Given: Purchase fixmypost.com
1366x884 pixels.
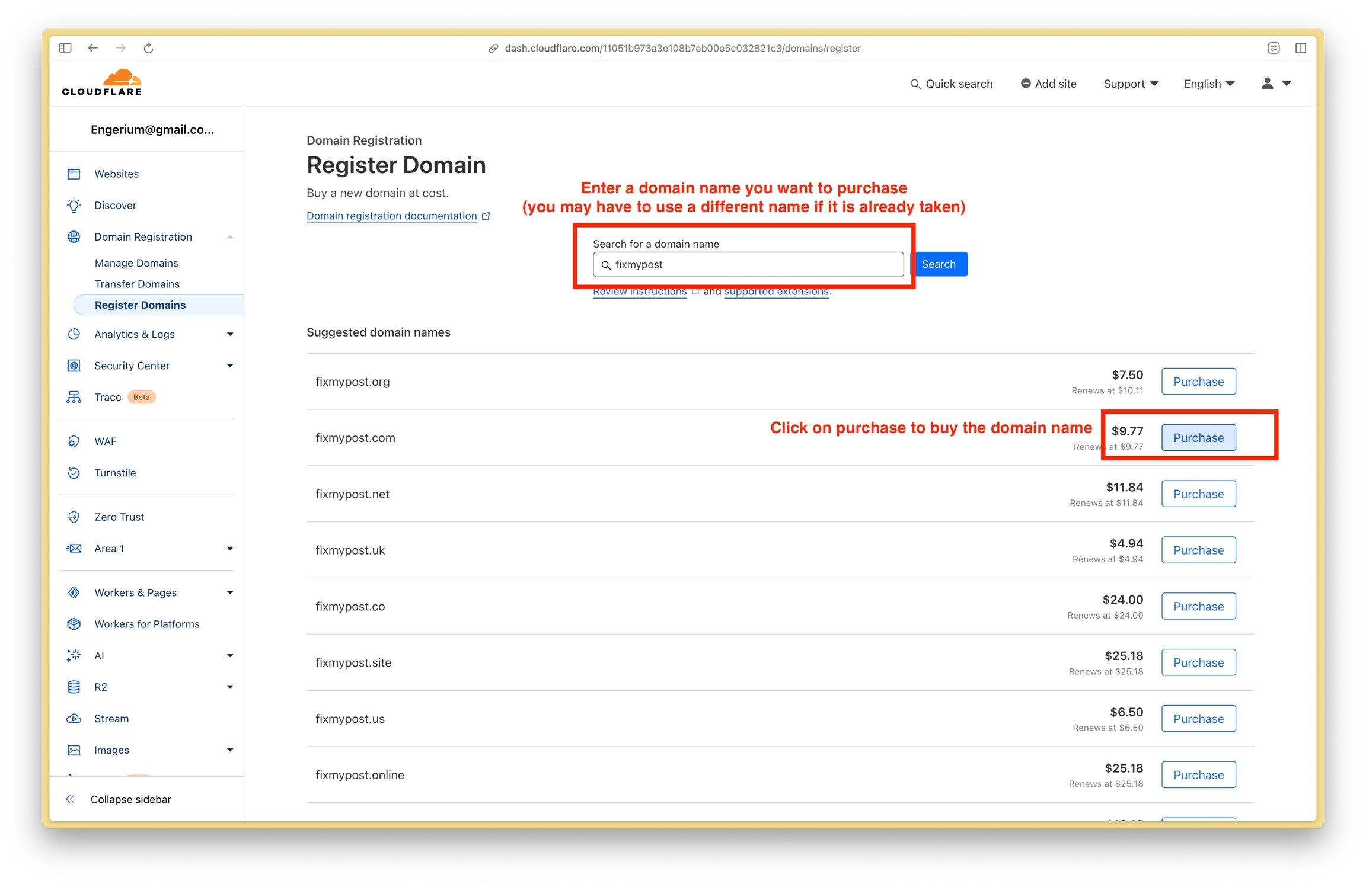Looking at the screenshot, I should point(1198,438).
